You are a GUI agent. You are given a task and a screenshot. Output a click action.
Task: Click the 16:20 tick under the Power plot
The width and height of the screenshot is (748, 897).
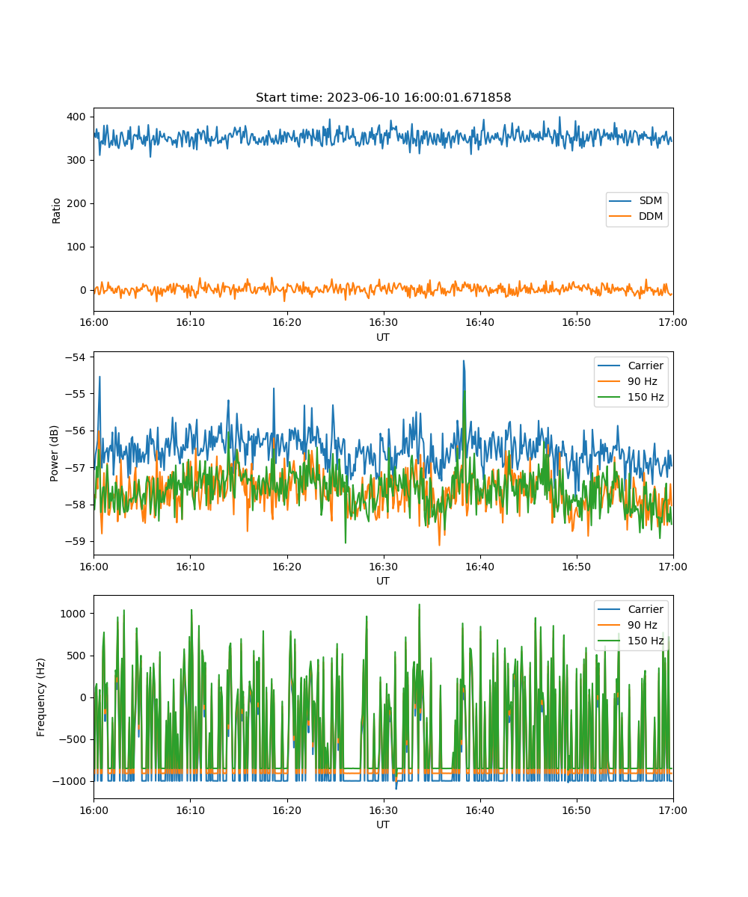tap(286, 566)
